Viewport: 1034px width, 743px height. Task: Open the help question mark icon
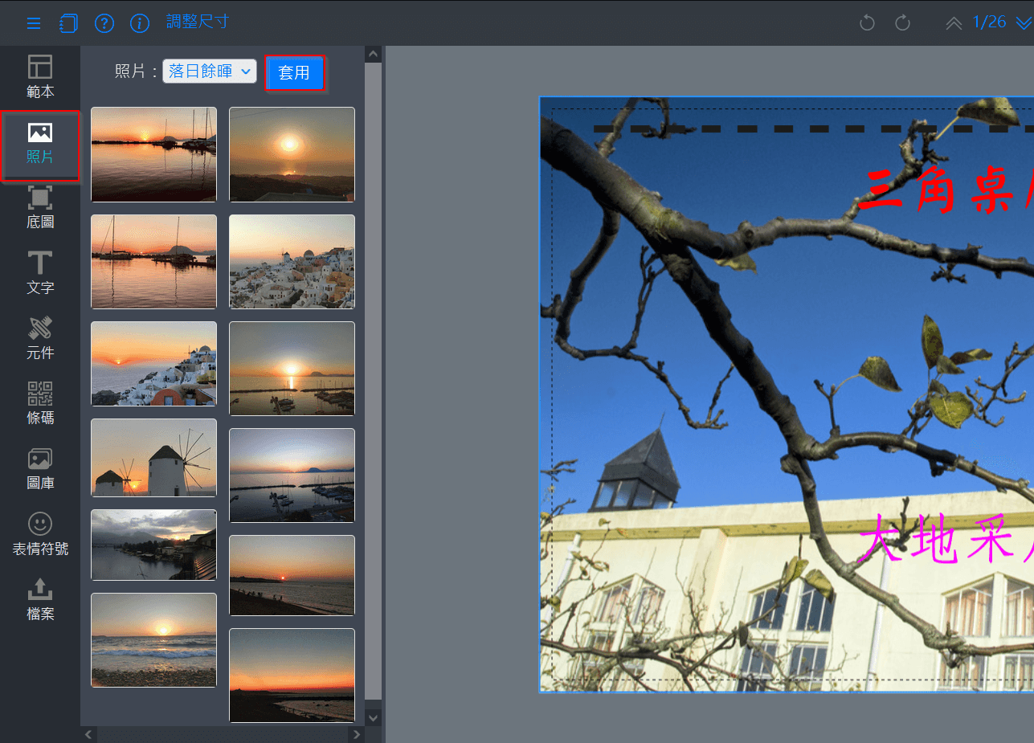coord(104,23)
